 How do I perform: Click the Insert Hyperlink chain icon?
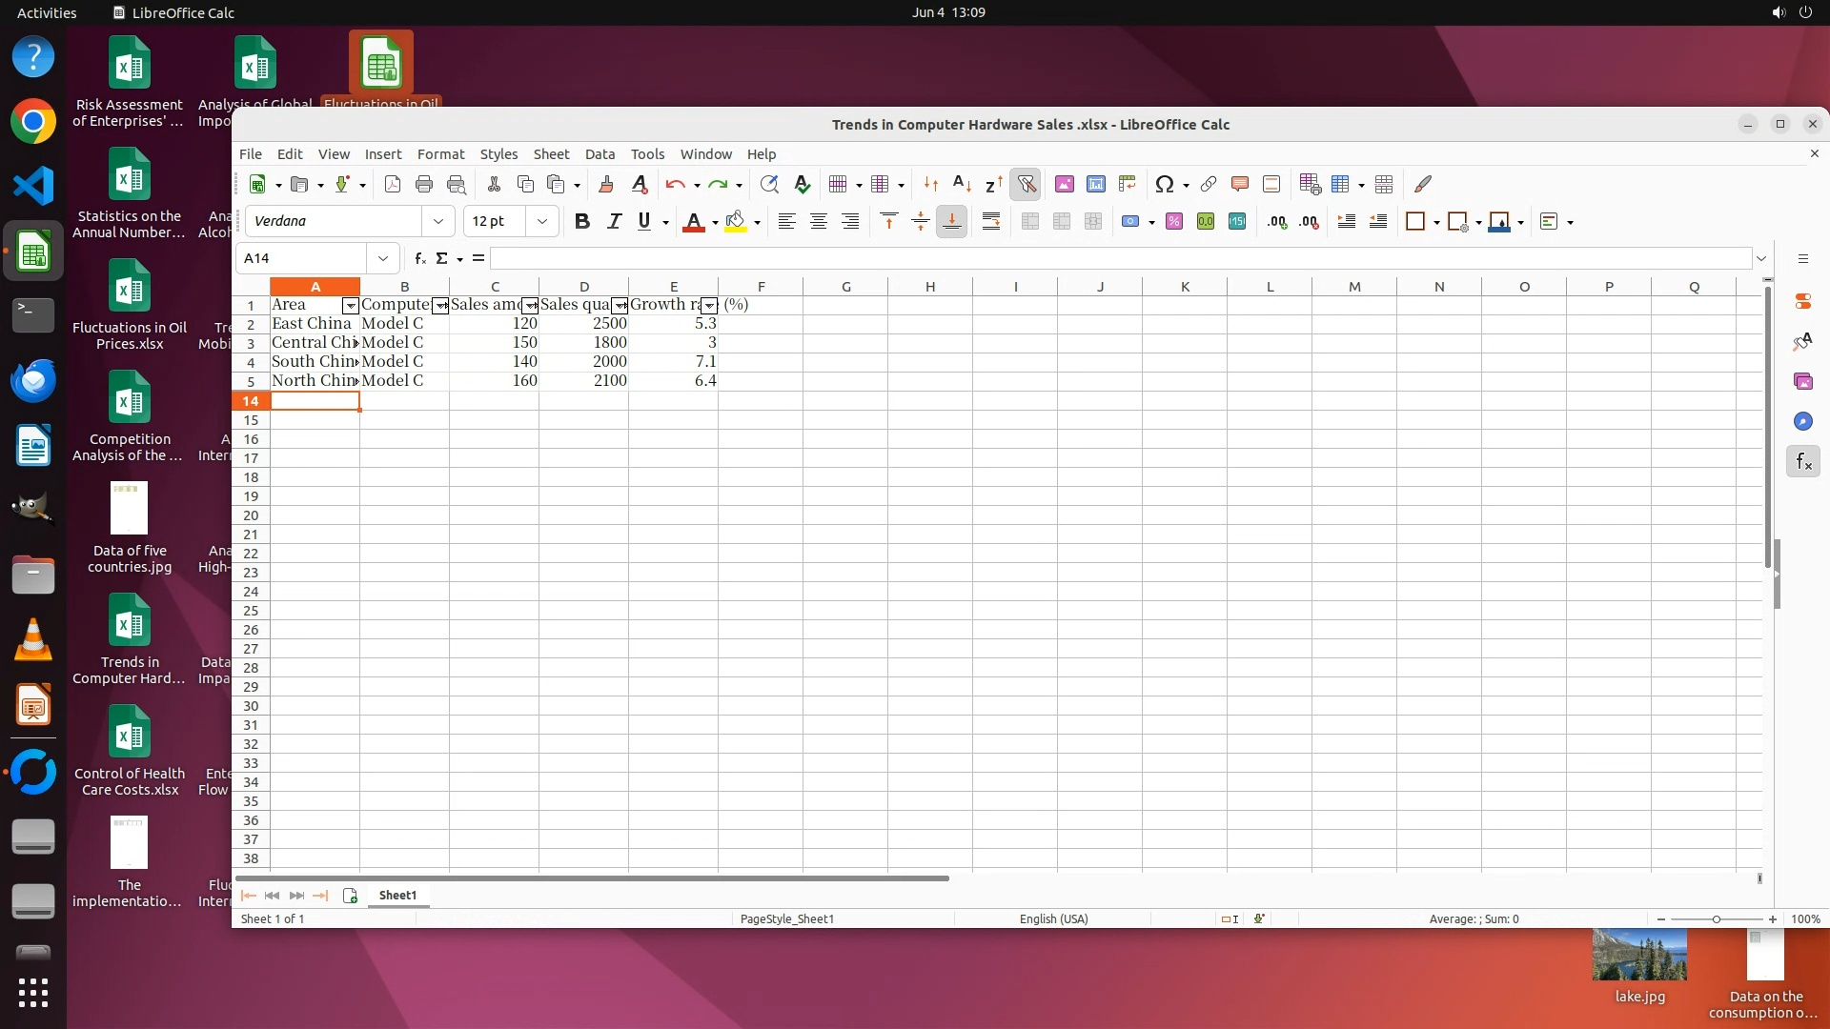click(1209, 185)
